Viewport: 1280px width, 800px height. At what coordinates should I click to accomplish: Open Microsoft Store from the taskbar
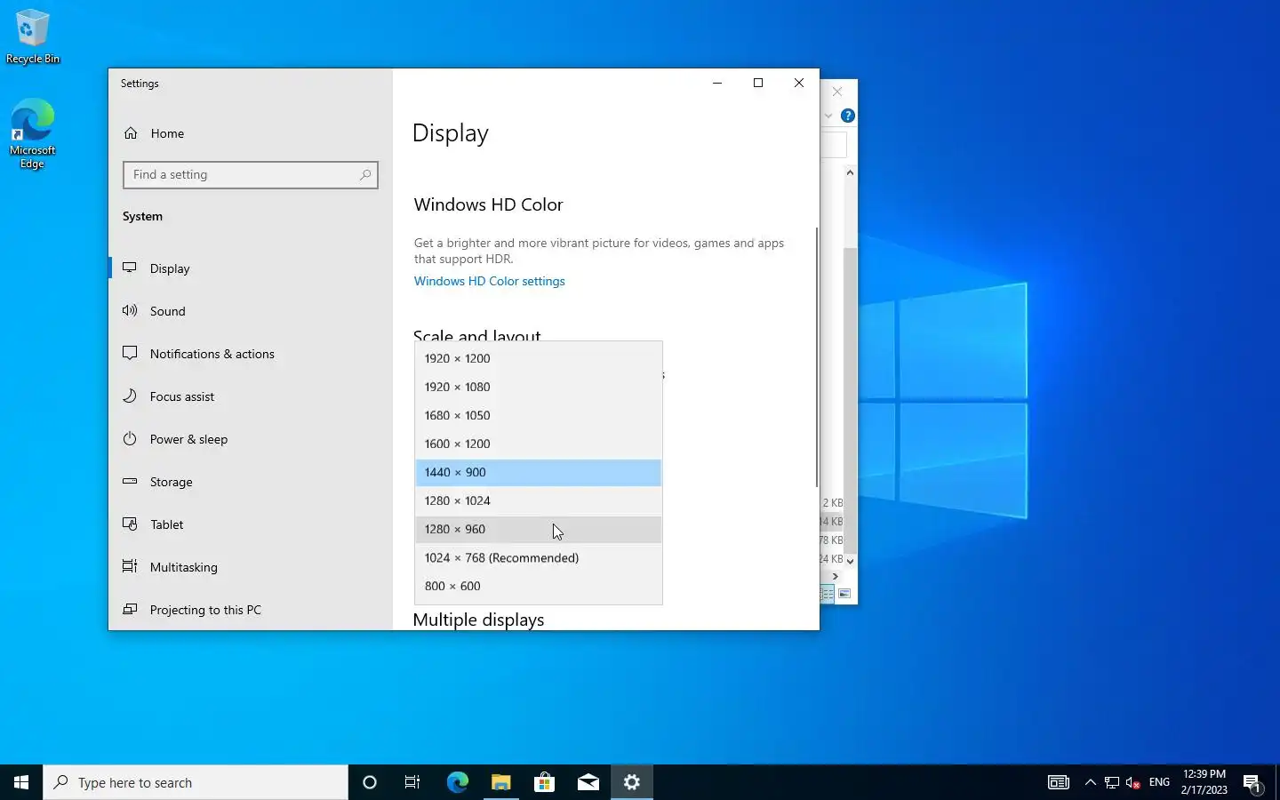(x=544, y=782)
